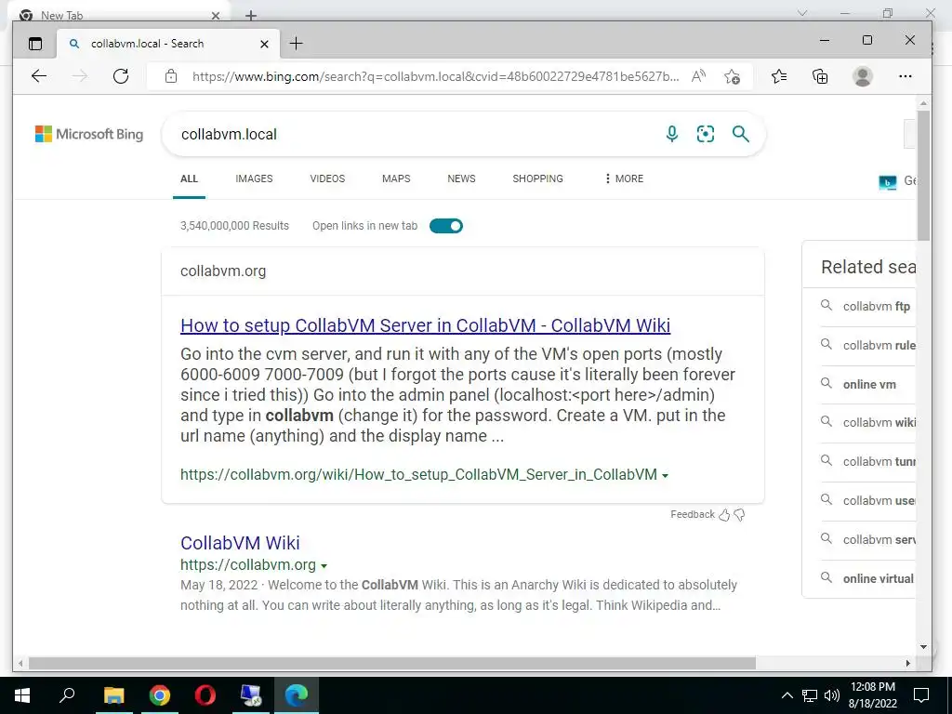This screenshot has height=714, width=952.
Task: Open the Collections panel
Action: (x=820, y=76)
